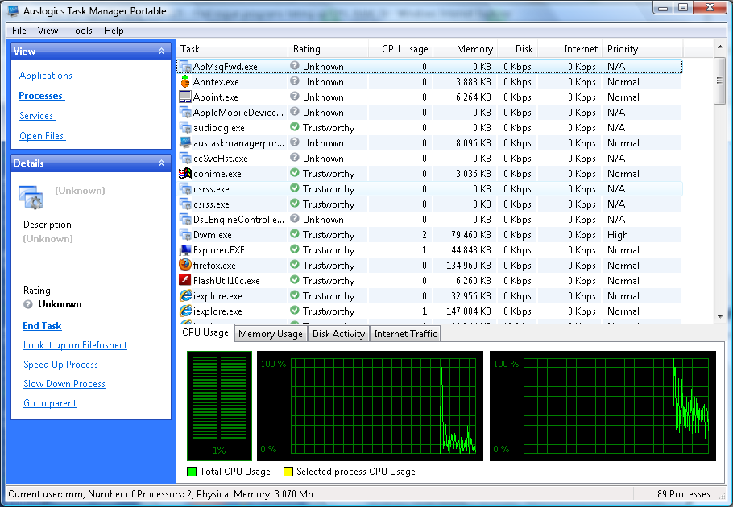Click the scrollbar up arrow

[720, 47]
